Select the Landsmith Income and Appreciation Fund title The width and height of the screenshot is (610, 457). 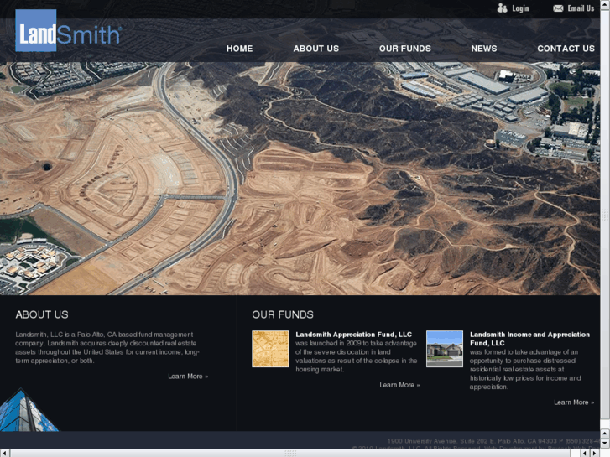click(x=529, y=339)
